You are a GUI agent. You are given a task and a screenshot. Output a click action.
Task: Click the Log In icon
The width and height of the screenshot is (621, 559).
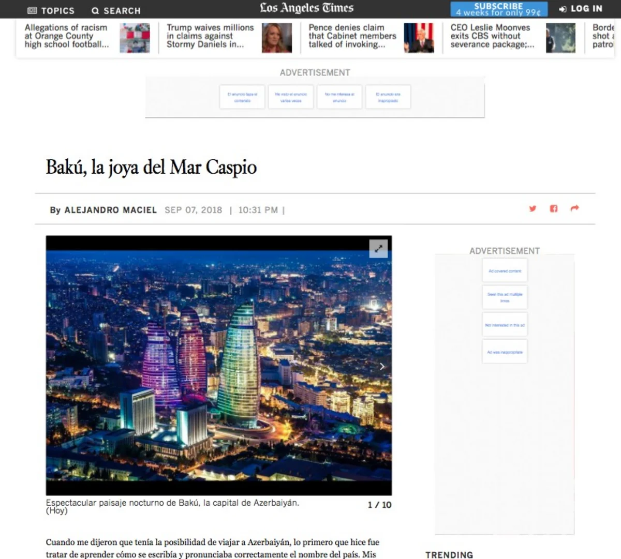click(x=561, y=8)
